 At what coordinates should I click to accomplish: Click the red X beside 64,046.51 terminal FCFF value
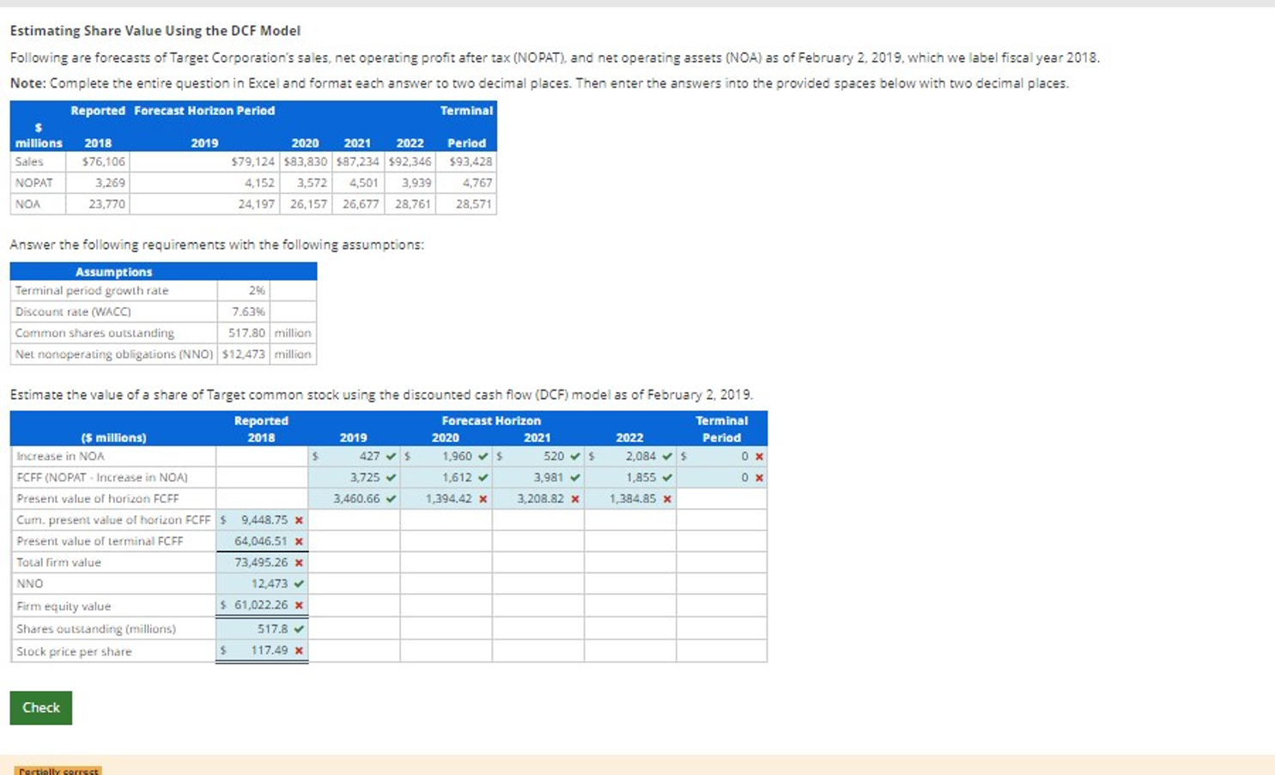pos(297,541)
